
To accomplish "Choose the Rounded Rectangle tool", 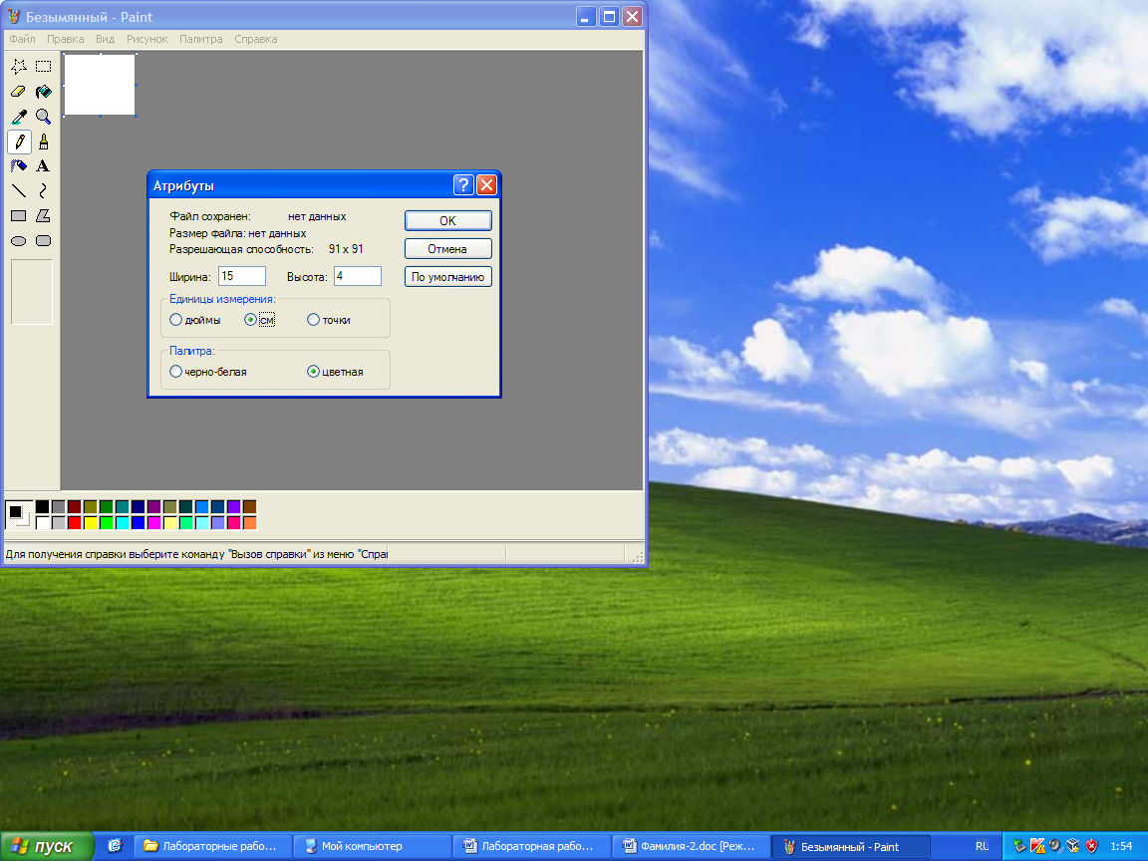I will [x=44, y=241].
